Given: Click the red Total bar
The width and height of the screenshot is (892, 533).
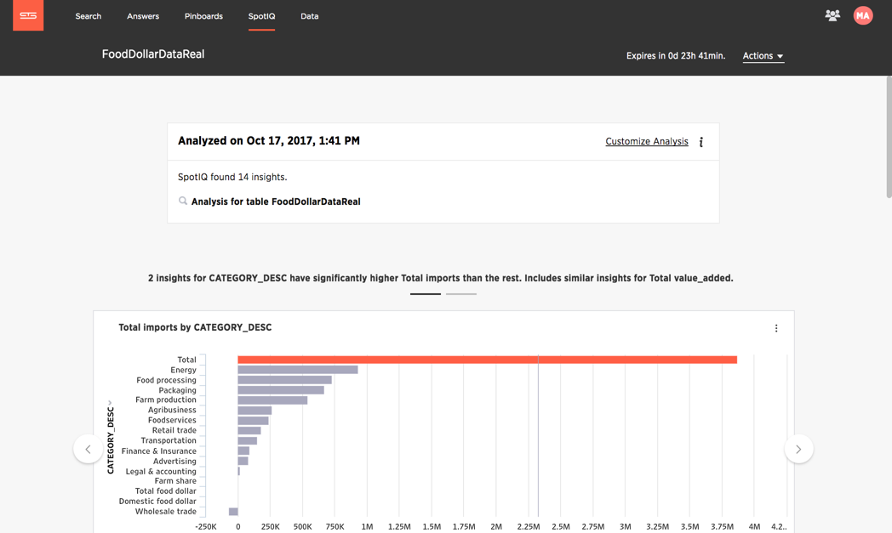Looking at the screenshot, I should pos(487,360).
